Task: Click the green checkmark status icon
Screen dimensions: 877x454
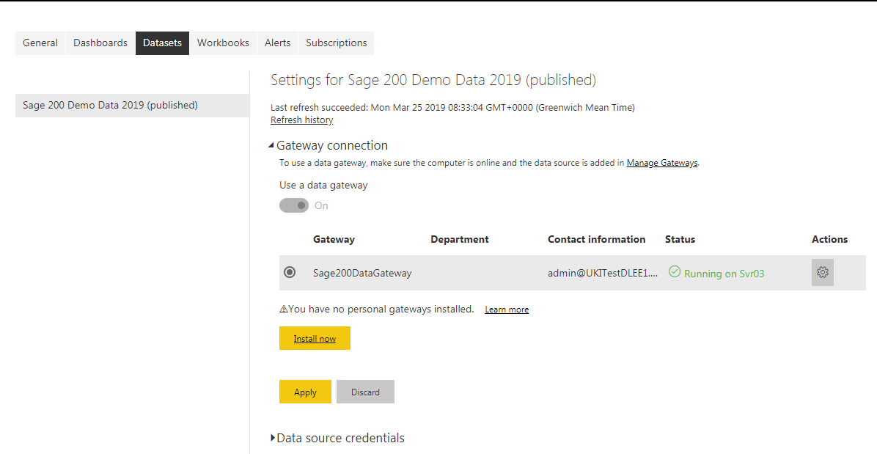Action: (x=674, y=271)
